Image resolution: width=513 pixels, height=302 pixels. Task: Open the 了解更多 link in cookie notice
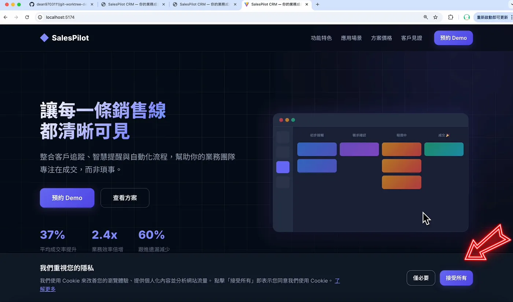(x=48, y=289)
